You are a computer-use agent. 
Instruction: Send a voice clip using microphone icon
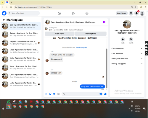coord(46,94)
